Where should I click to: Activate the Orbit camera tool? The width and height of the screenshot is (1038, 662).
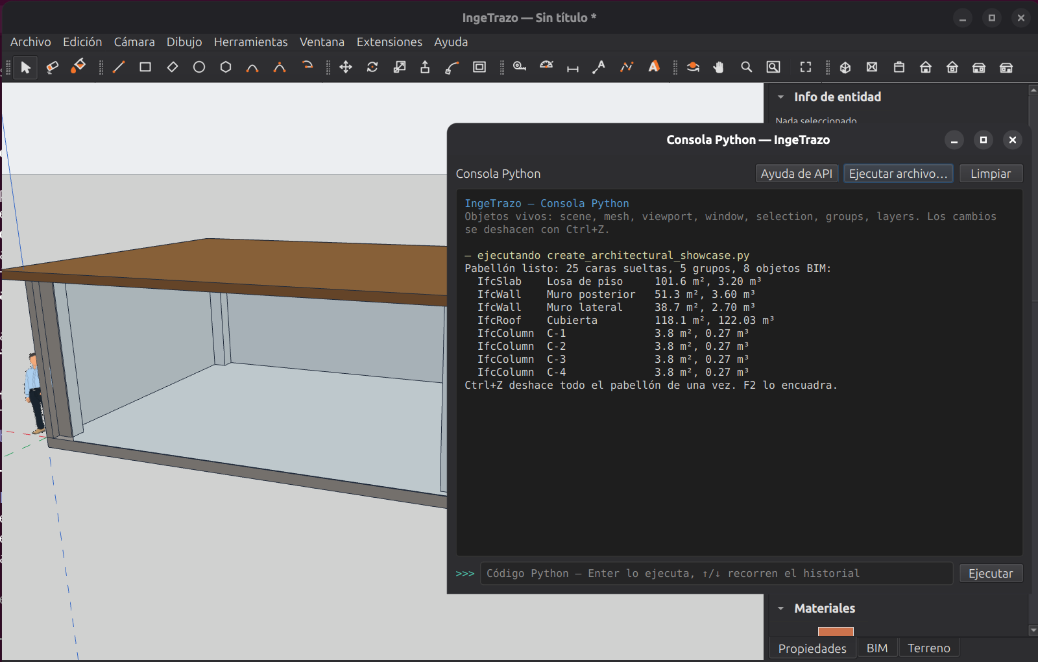(x=693, y=67)
